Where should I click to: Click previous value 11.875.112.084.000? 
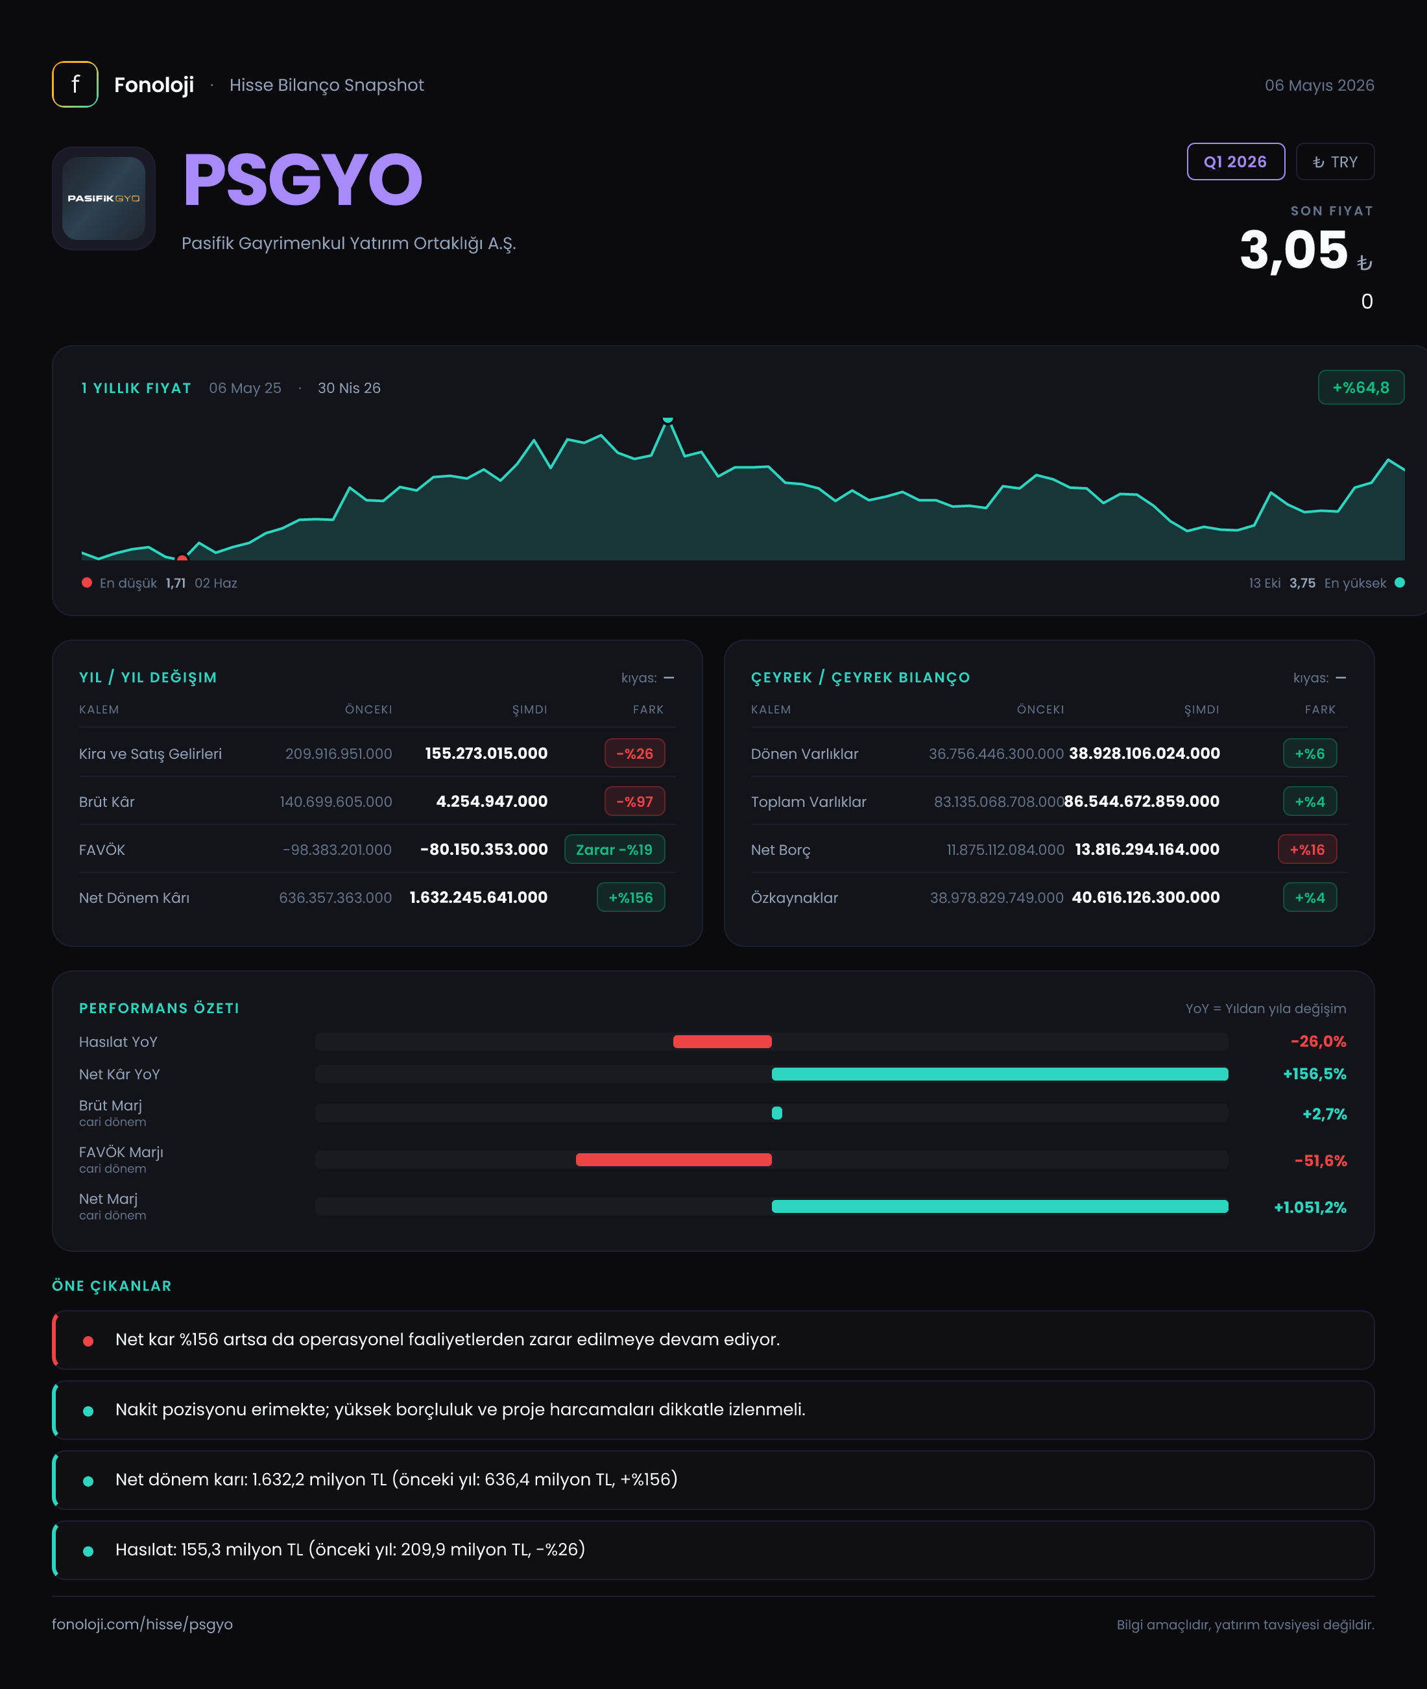[1005, 849]
